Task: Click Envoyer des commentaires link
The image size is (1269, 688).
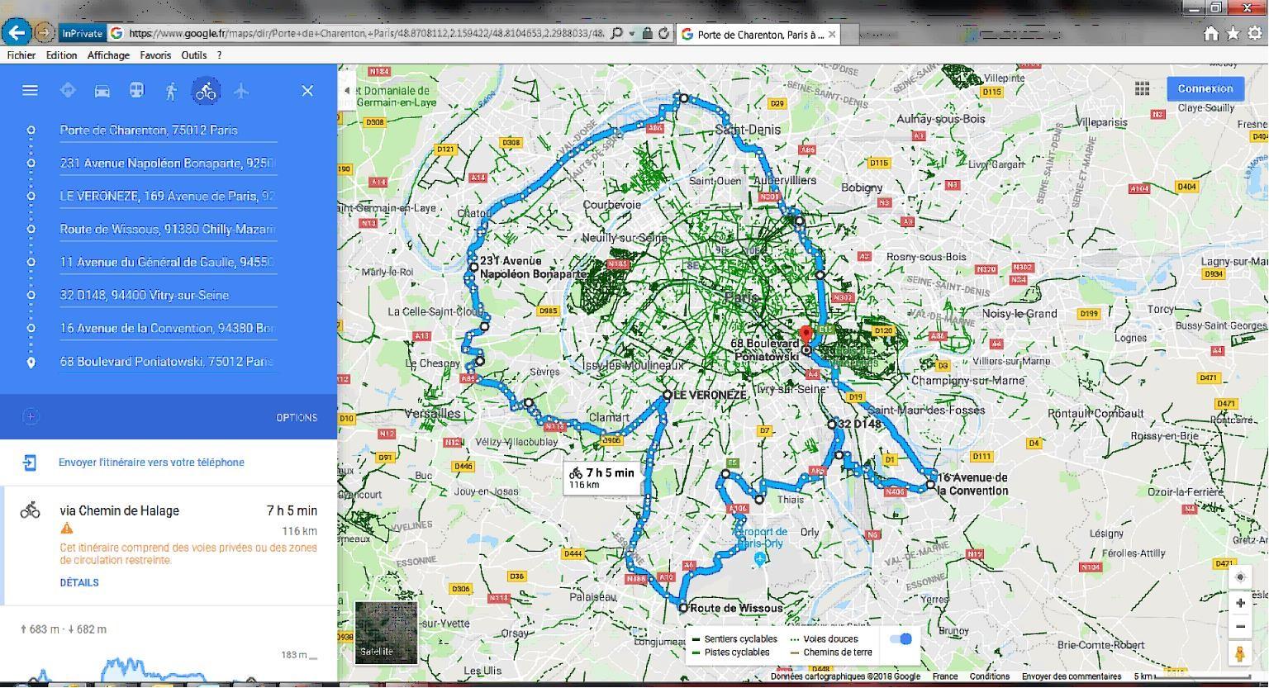Action: click(1072, 676)
